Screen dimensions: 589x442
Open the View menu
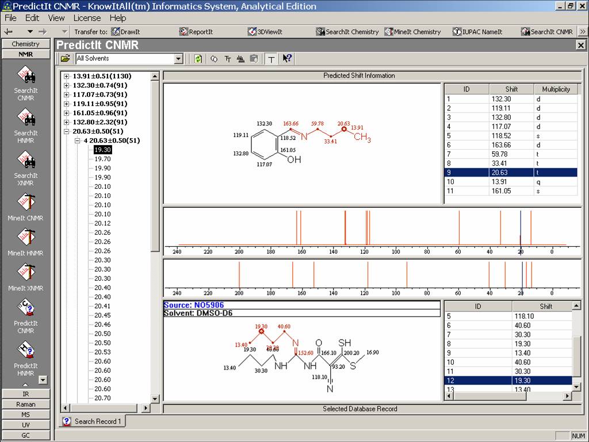click(56, 18)
